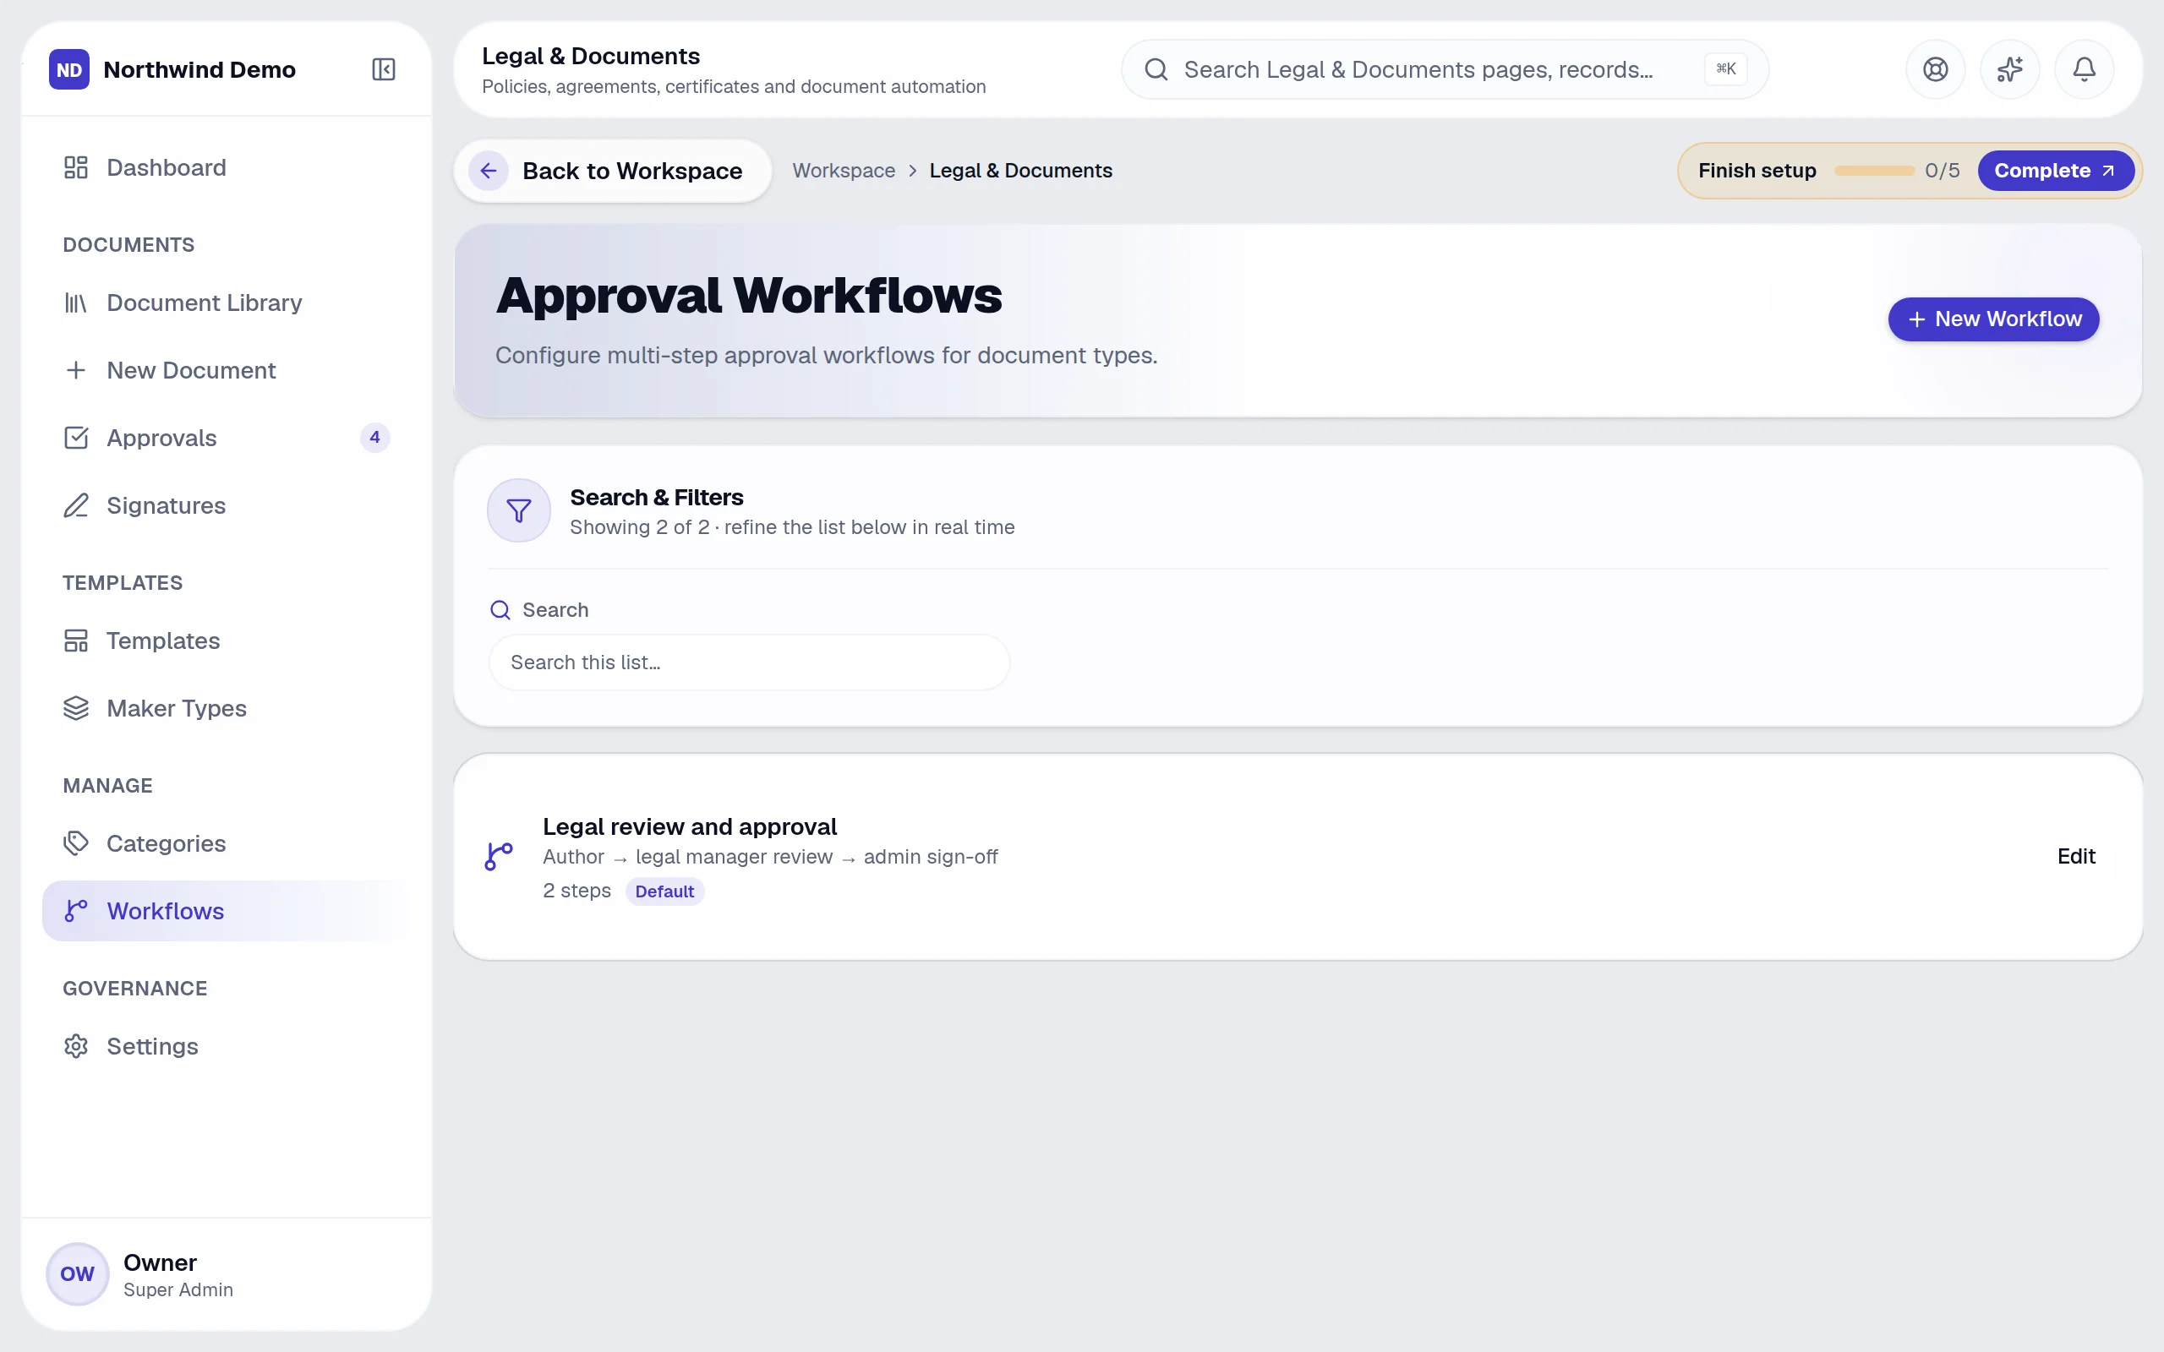Viewport: 2164px width, 1352px height.
Task: Click the Workspace breadcrumb link
Action: pos(844,171)
